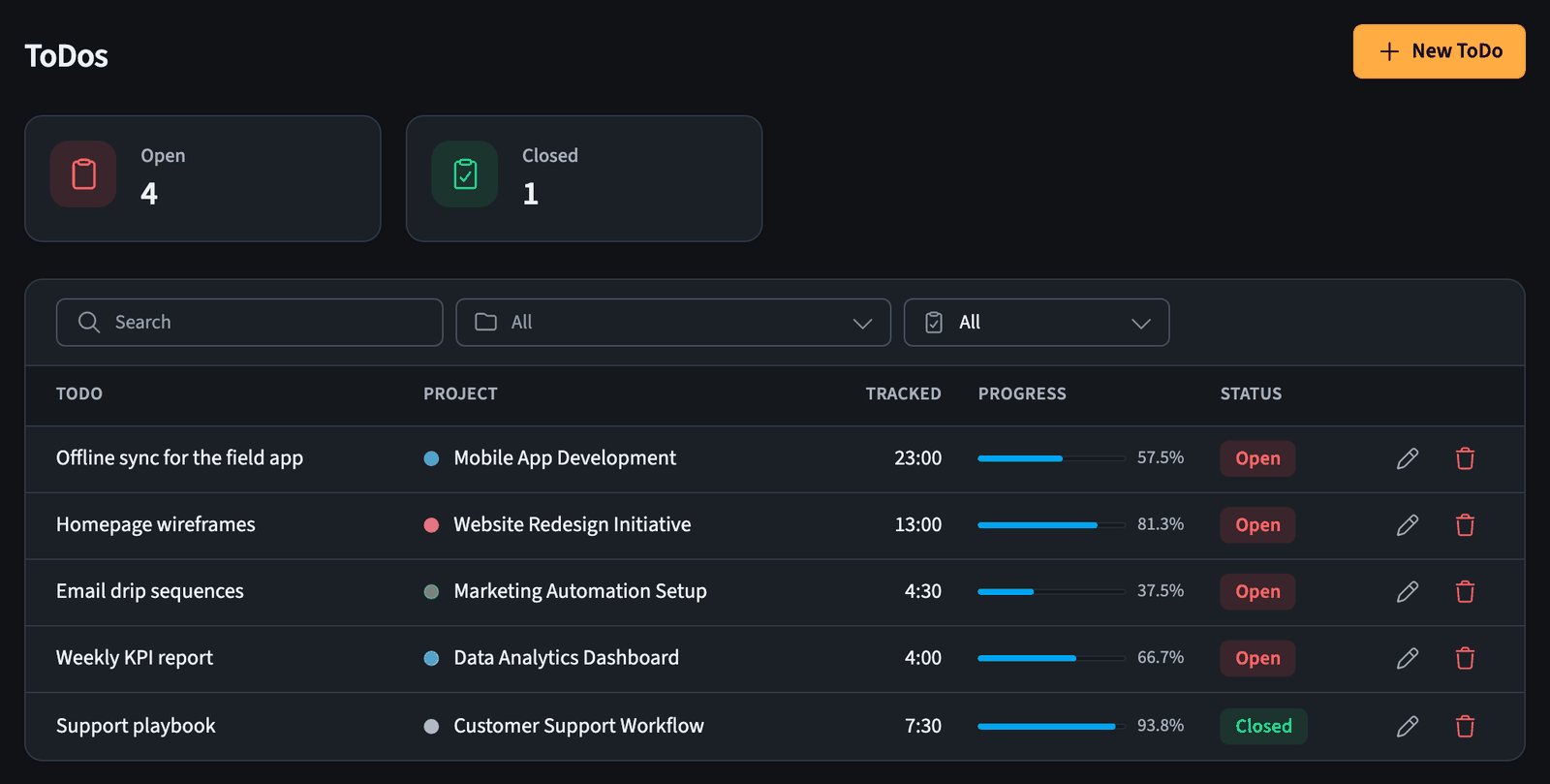This screenshot has width=1550, height=784.
Task: Expand the project filter chevron
Action: (x=862, y=324)
